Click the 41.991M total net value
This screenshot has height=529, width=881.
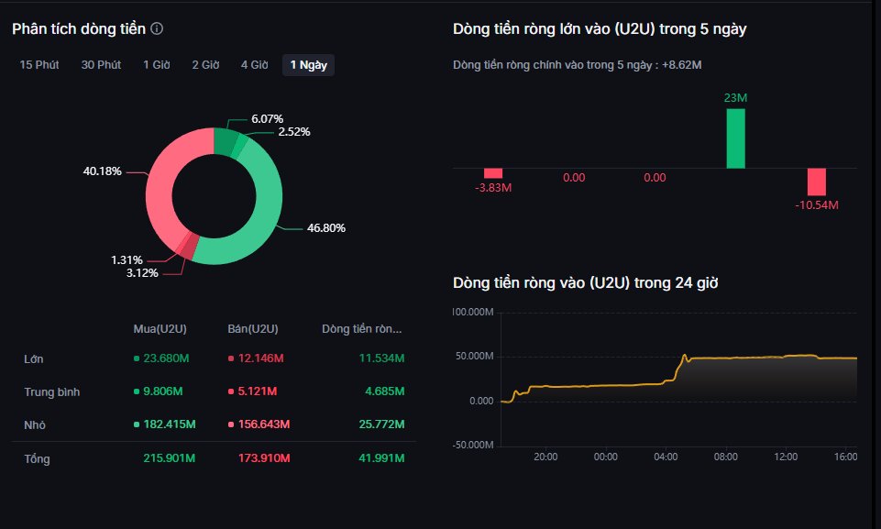(x=381, y=458)
